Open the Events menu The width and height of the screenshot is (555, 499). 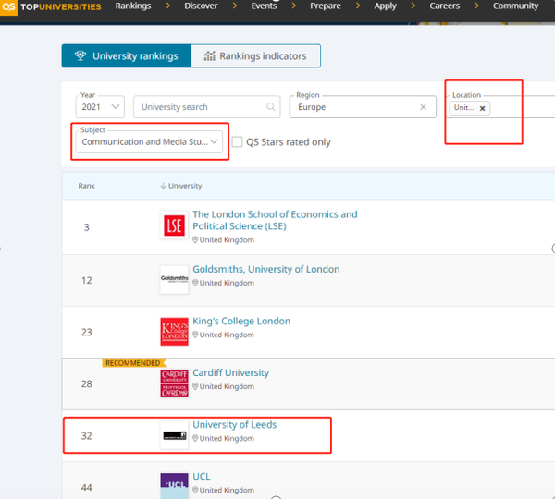click(264, 6)
